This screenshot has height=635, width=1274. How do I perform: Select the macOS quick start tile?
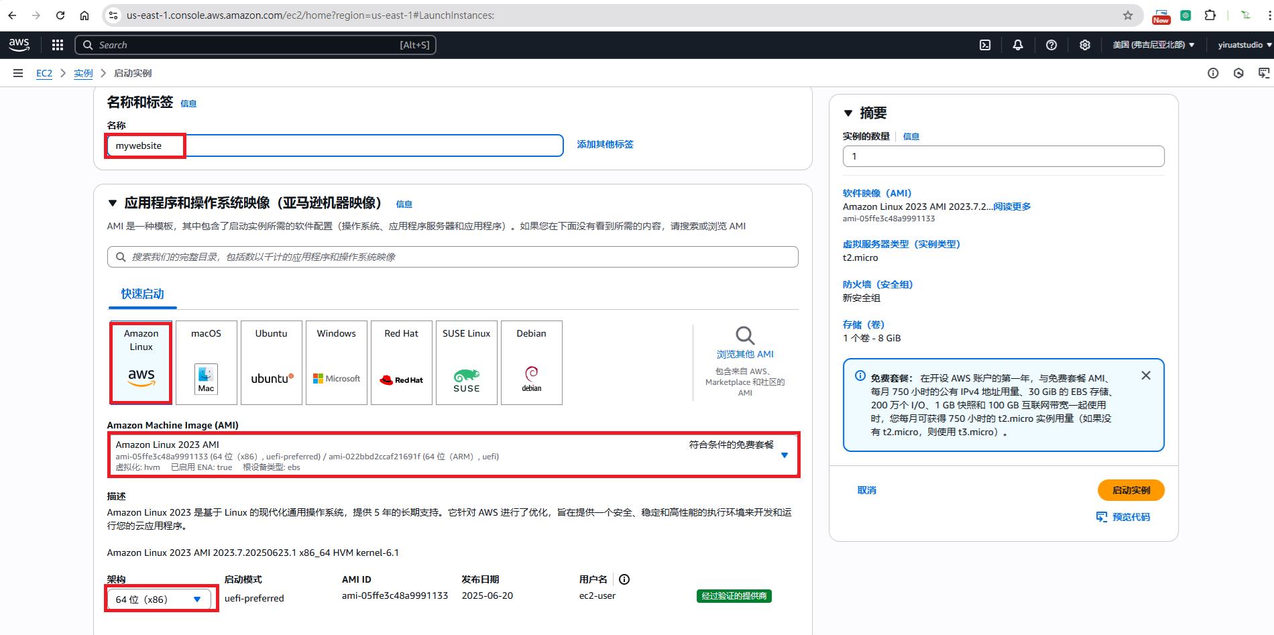[206, 363]
